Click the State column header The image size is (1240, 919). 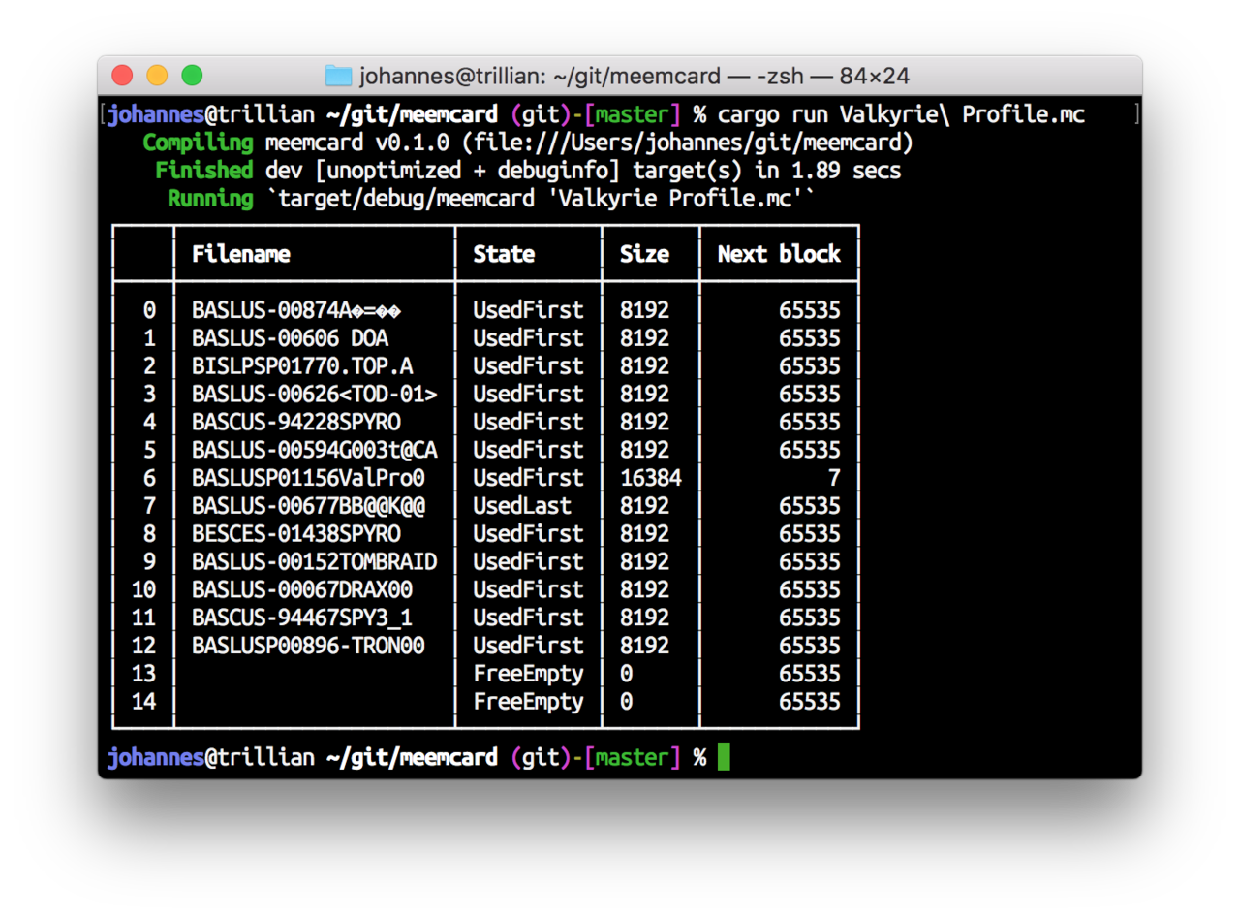pyautogui.click(x=504, y=254)
